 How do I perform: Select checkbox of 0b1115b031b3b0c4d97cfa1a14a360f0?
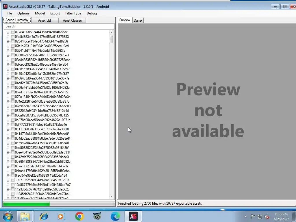pyautogui.click(x=12, y=129)
